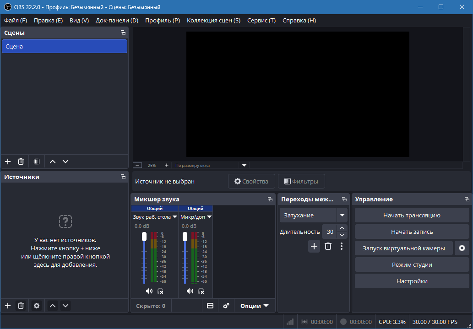Open the Правка (E) menu

pyautogui.click(x=48, y=21)
